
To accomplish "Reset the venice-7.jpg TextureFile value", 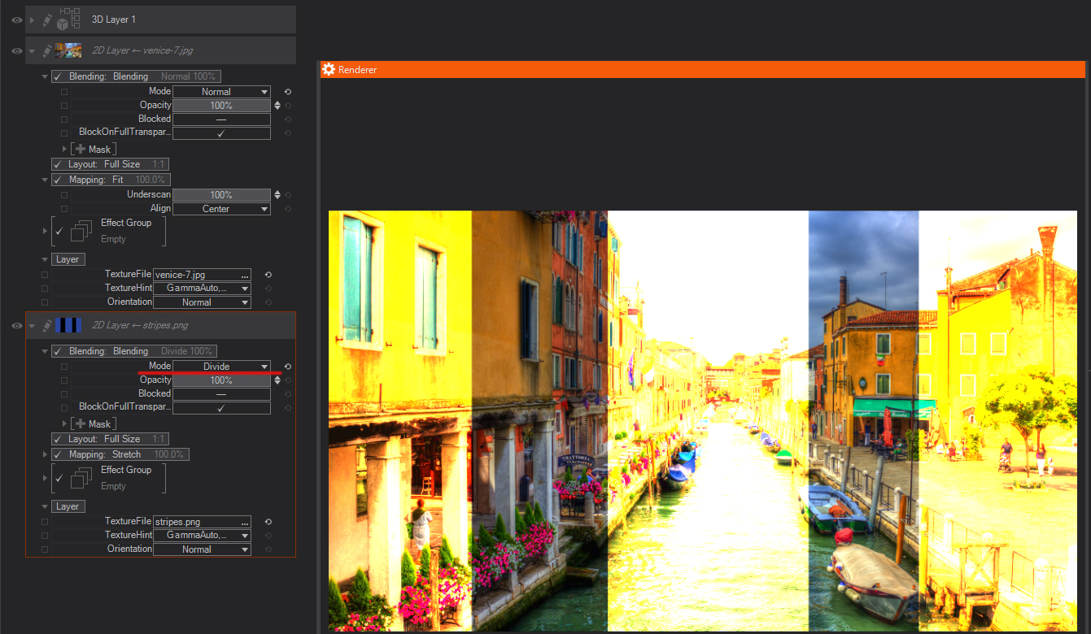I will [x=268, y=275].
